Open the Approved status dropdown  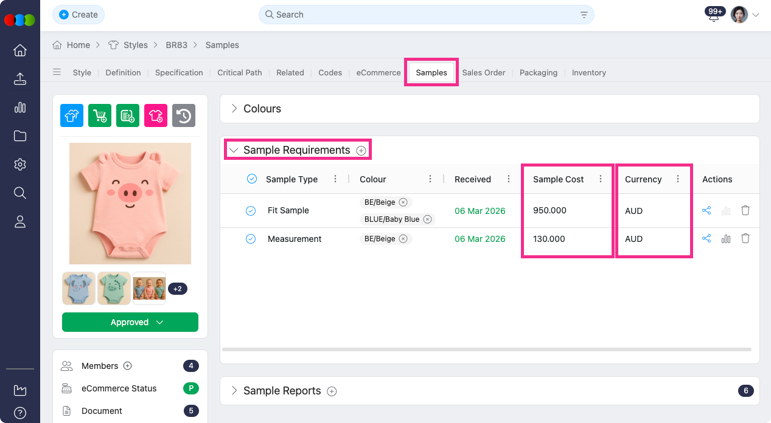pyautogui.click(x=130, y=322)
